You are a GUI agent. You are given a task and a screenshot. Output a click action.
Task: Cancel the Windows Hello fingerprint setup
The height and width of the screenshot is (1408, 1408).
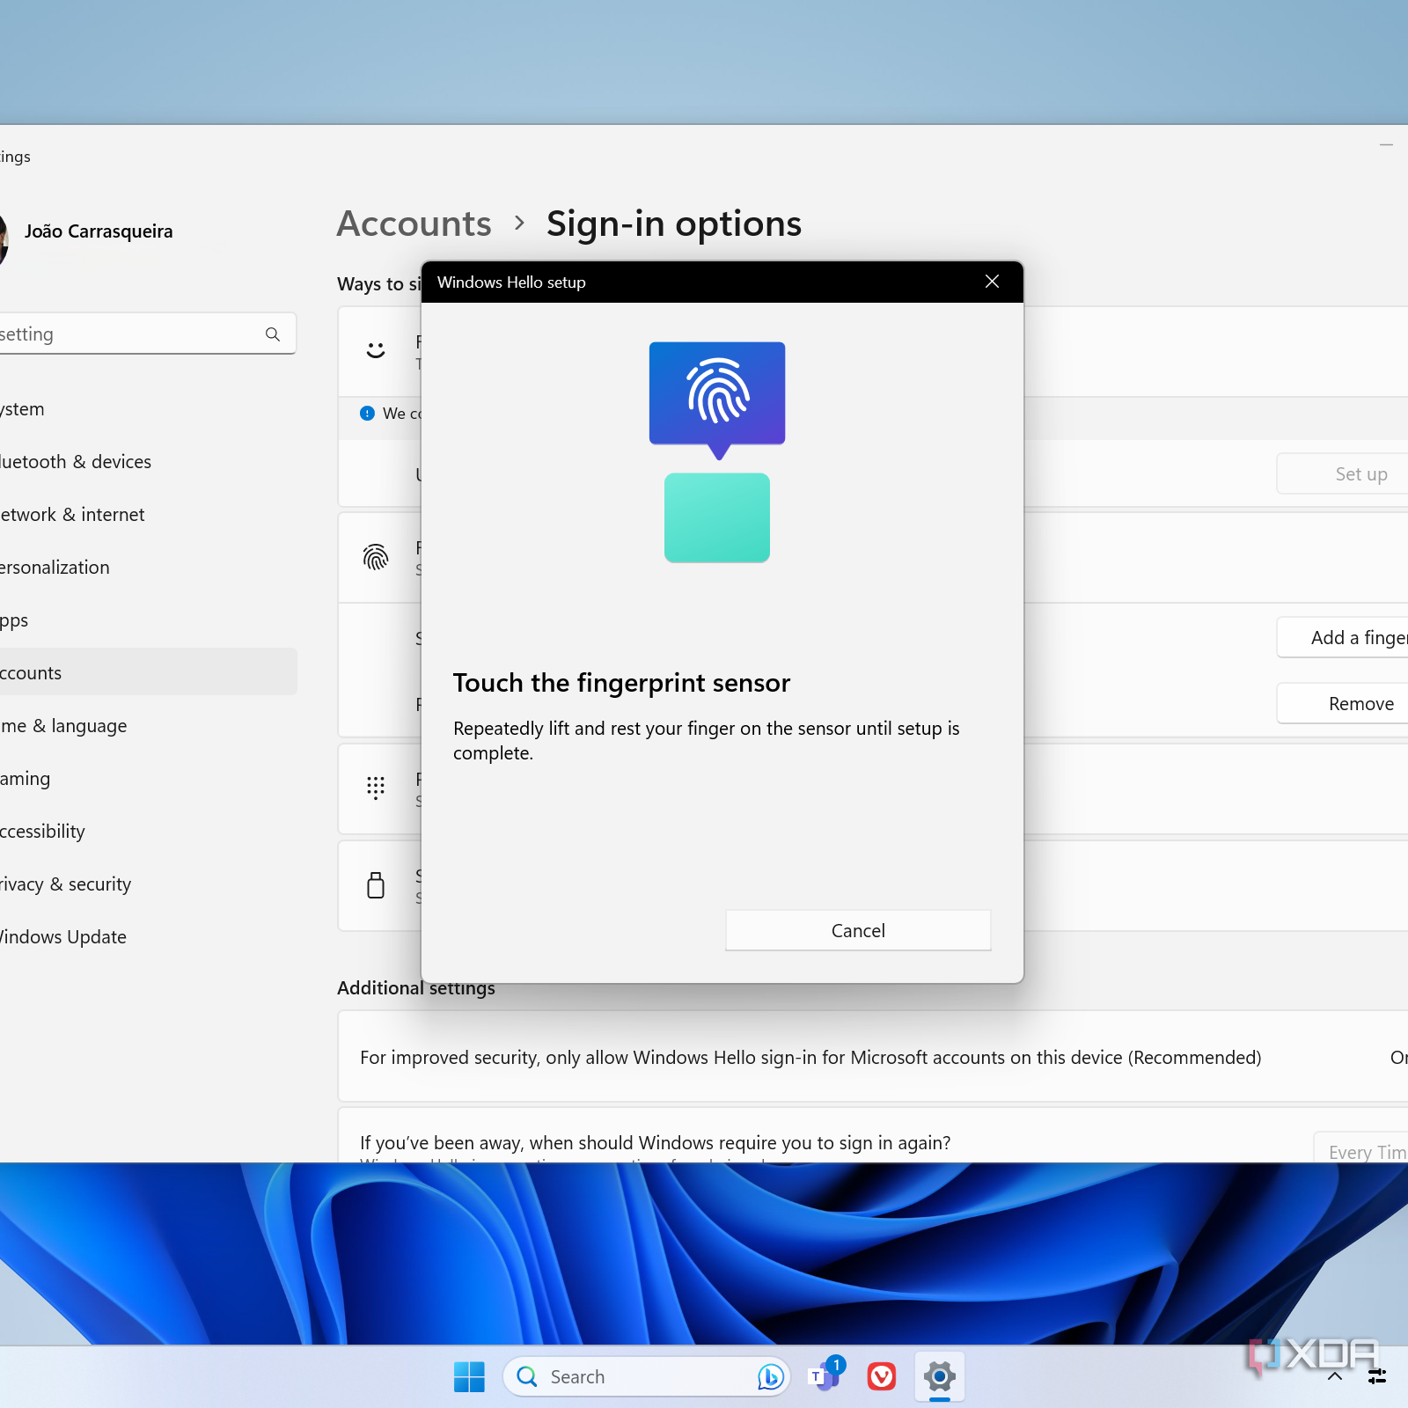[x=857, y=930]
